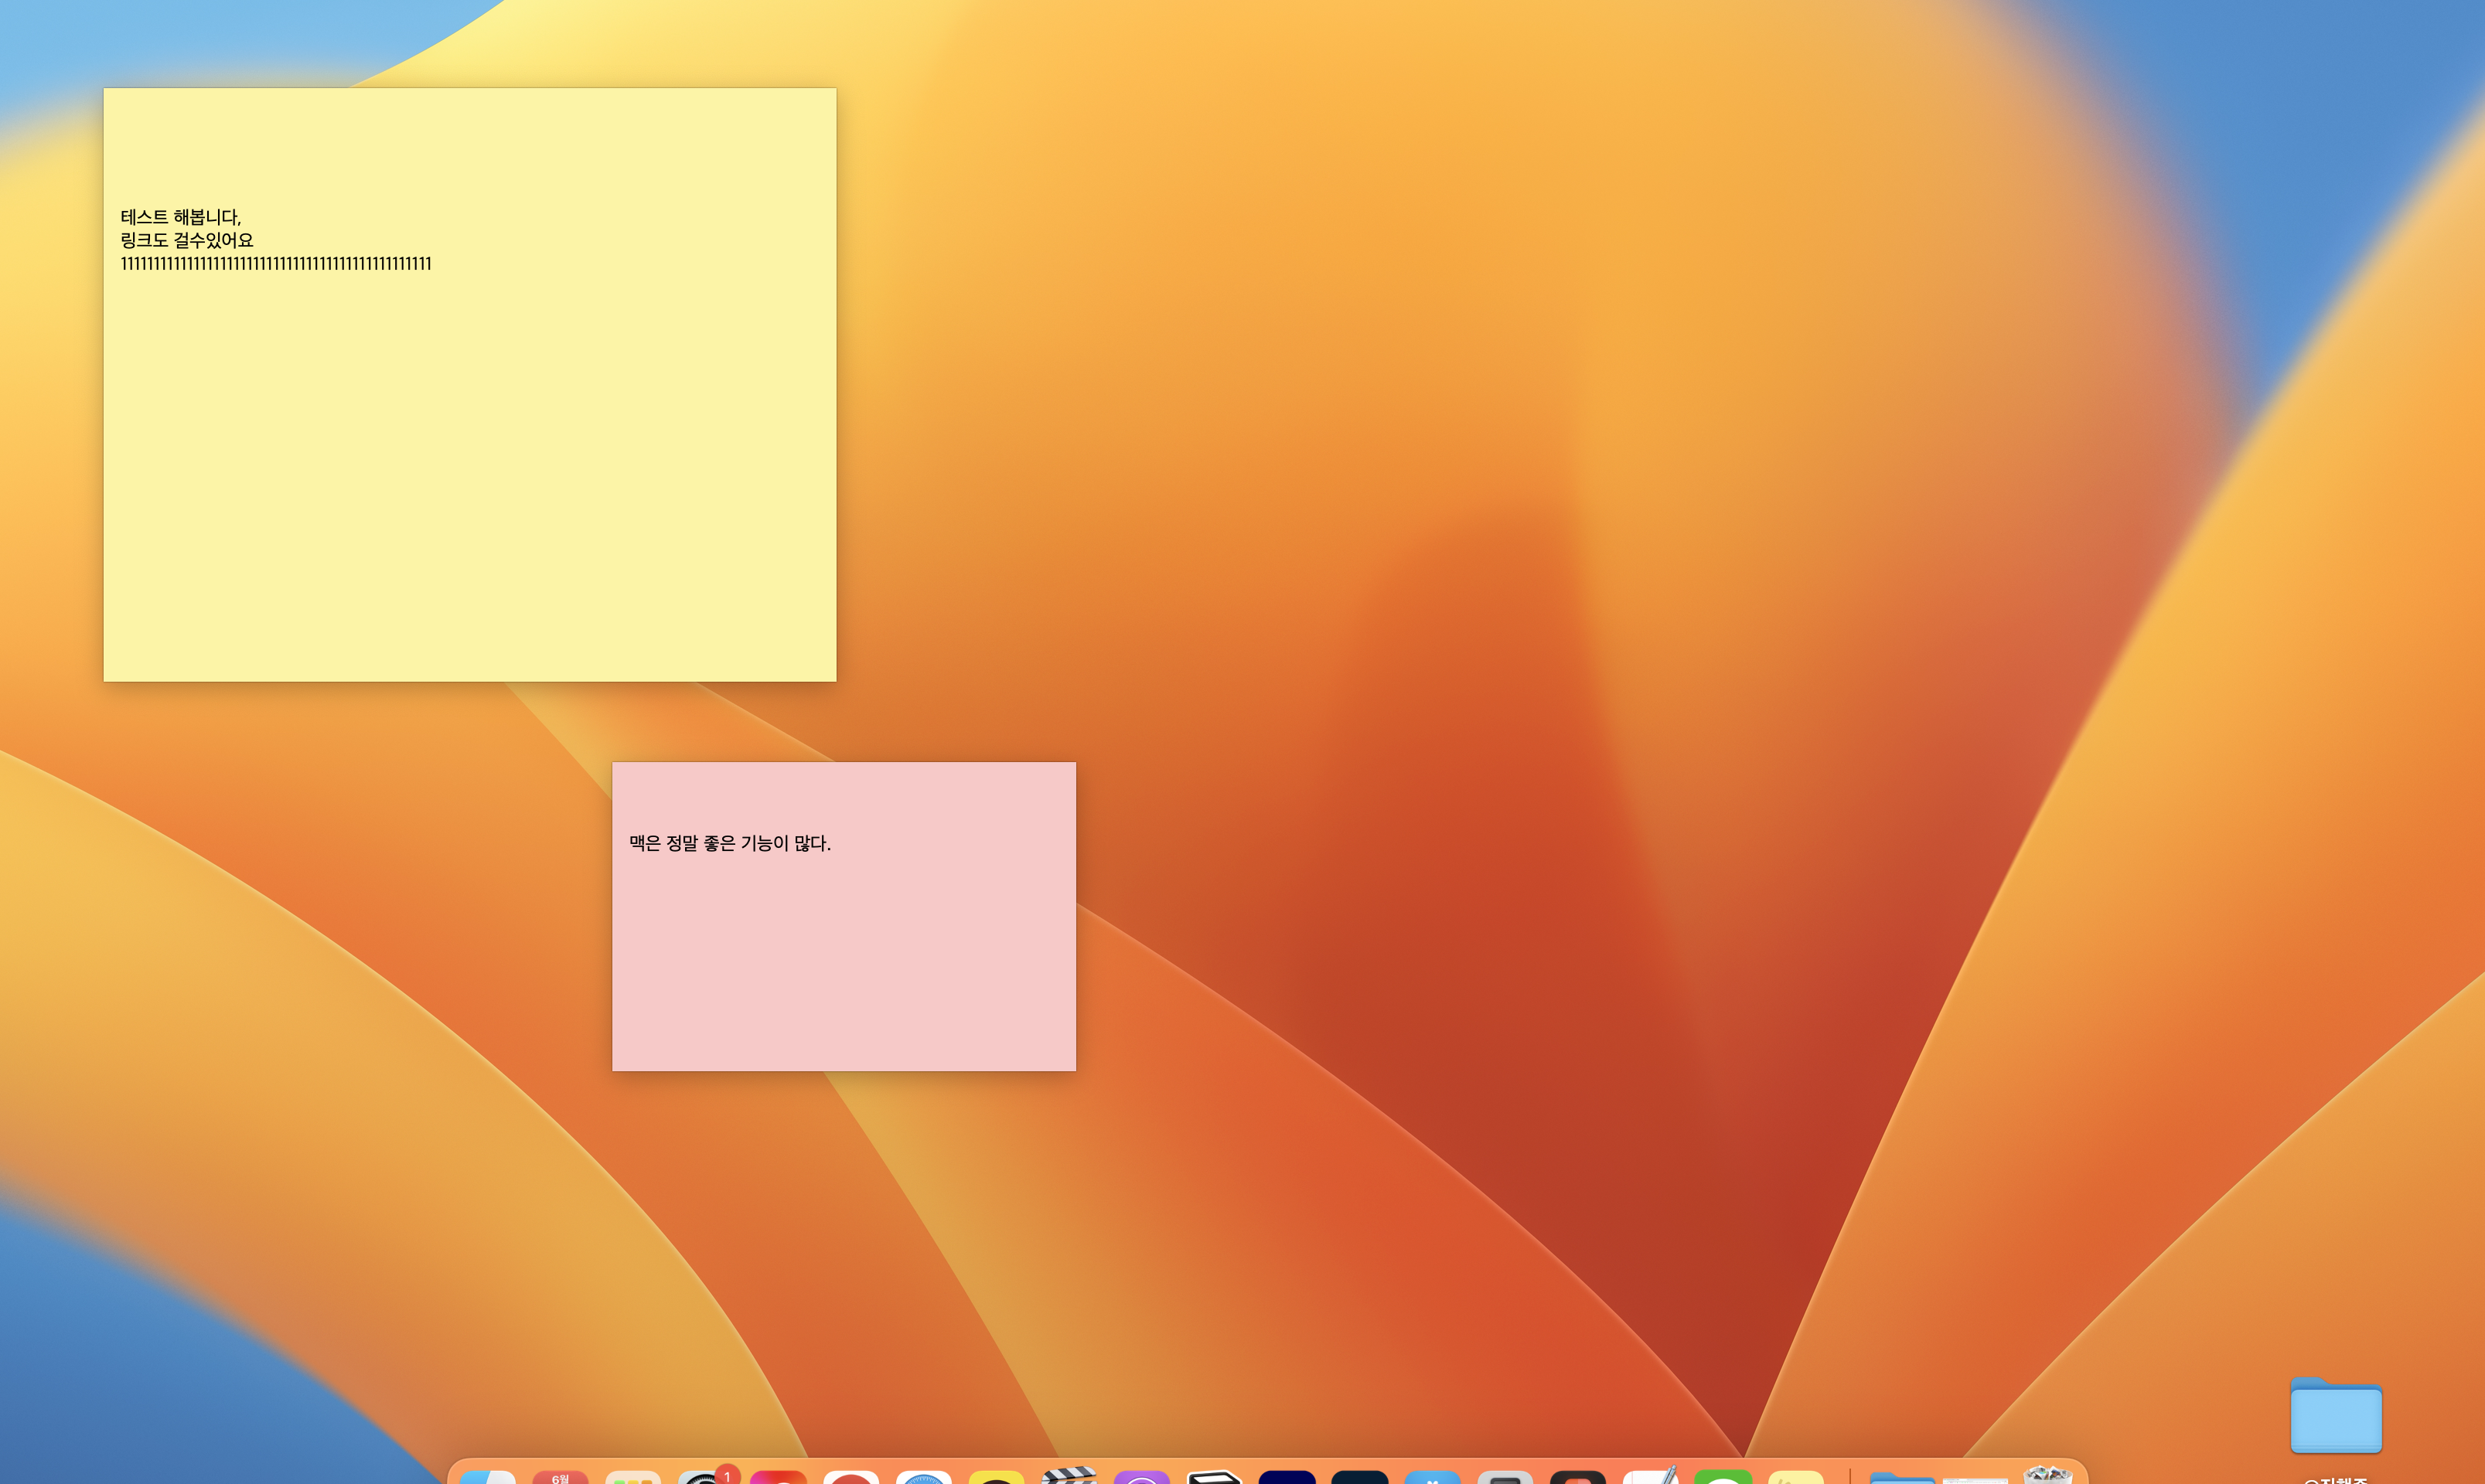The height and width of the screenshot is (1484, 2485).
Task: Open the purple Podcasts Dock icon
Action: (x=1141, y=1478)
